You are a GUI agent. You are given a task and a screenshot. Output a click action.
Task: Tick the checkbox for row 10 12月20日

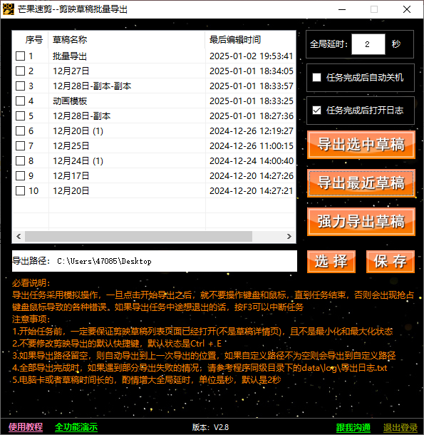pyautogui.click(x=20, y=191)
